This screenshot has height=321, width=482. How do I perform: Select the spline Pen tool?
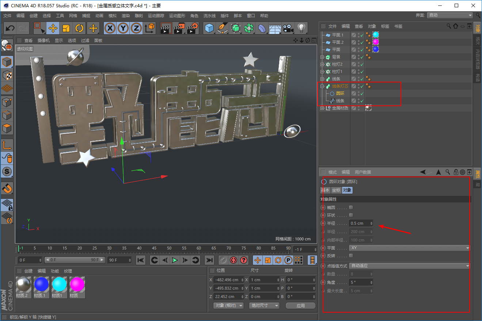click(223, 28)
